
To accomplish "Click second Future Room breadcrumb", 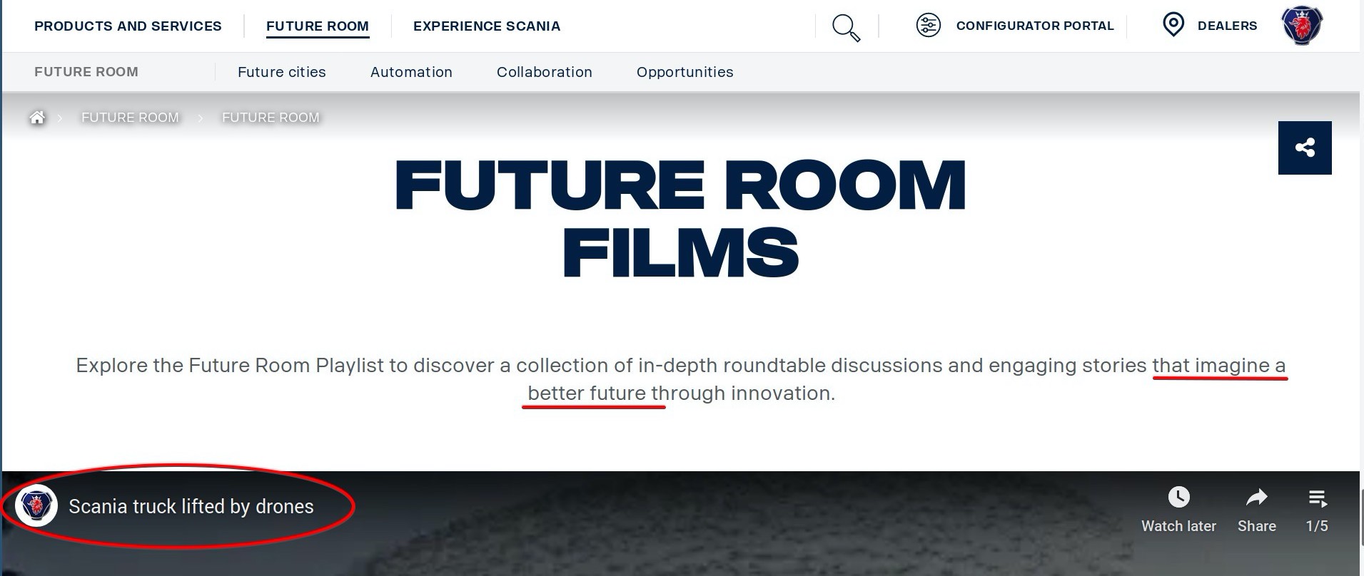I will click(271, 118).
